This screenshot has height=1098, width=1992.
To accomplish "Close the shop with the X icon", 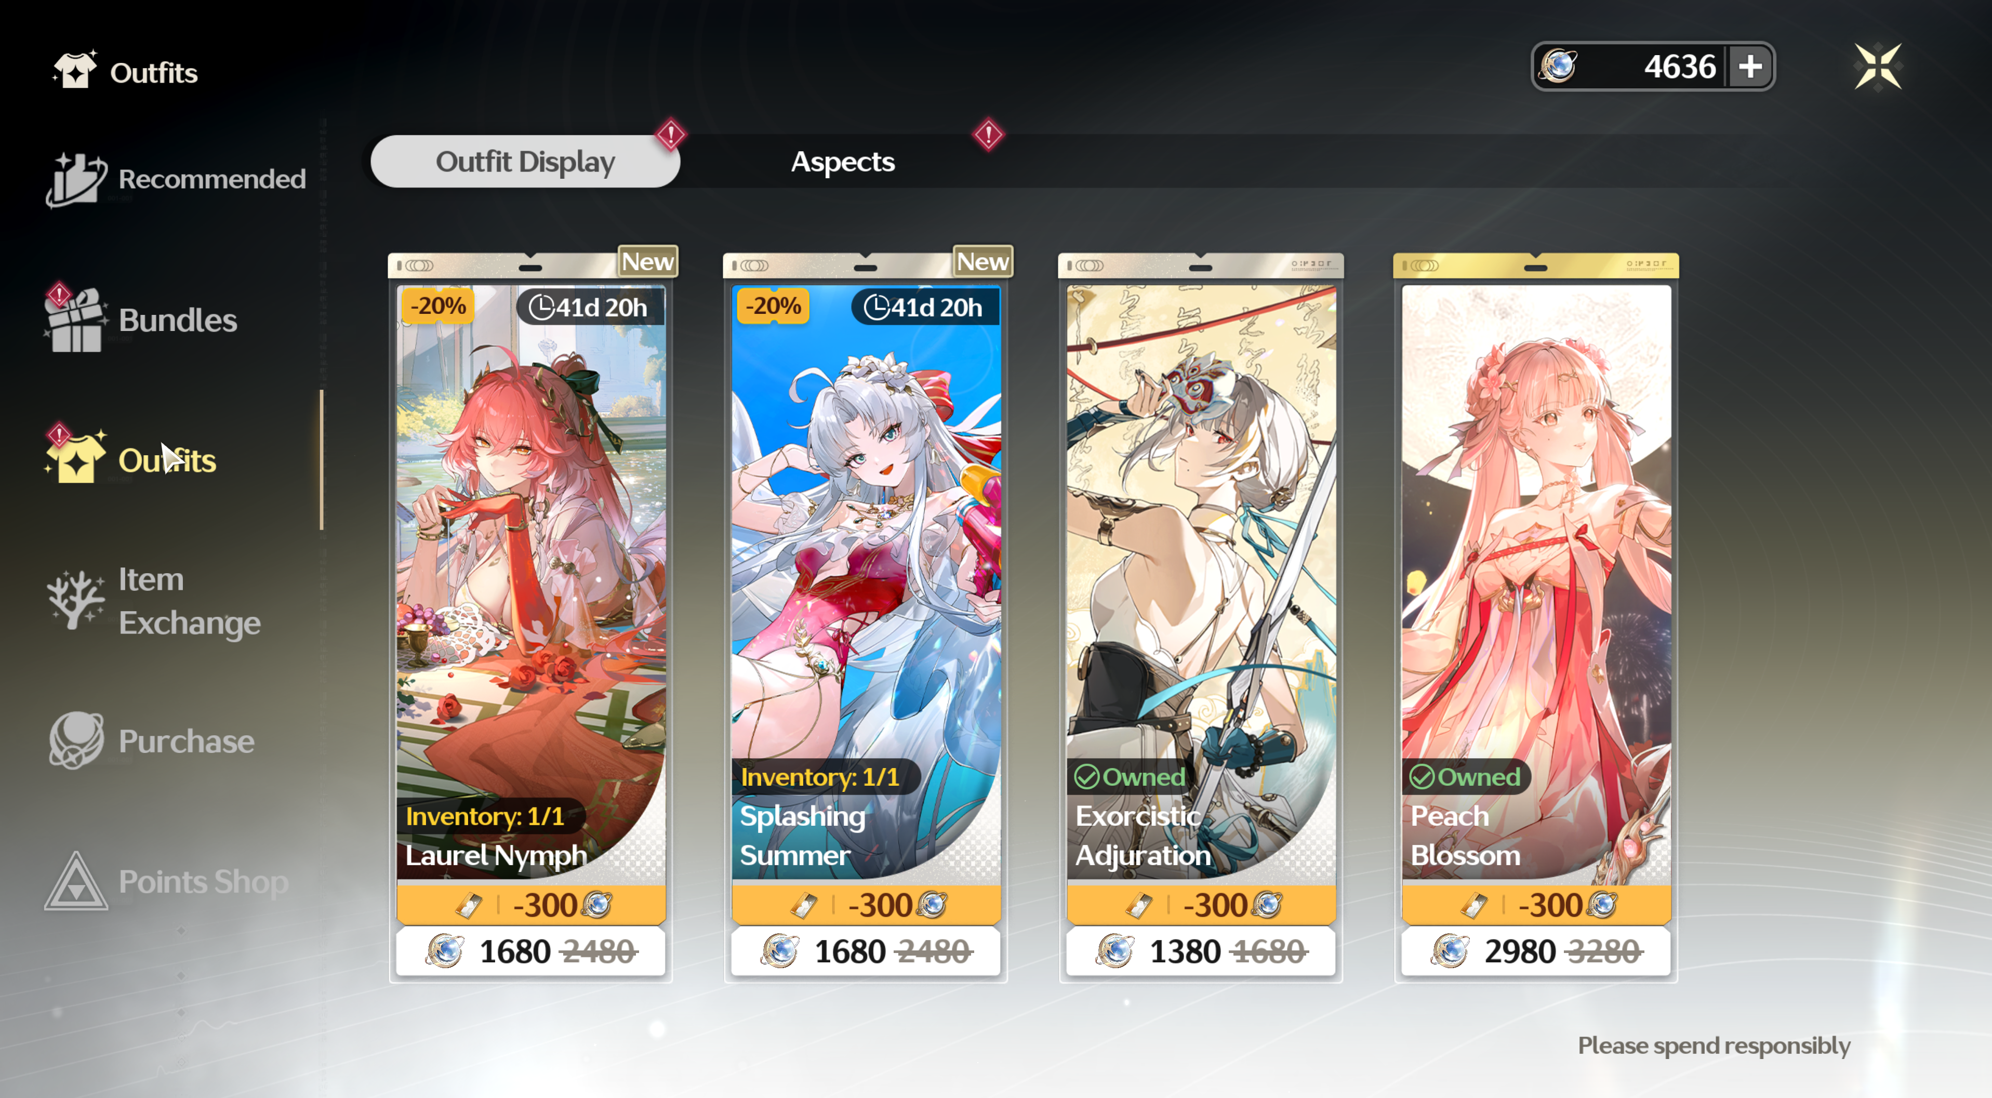I will coord(1878,67).
